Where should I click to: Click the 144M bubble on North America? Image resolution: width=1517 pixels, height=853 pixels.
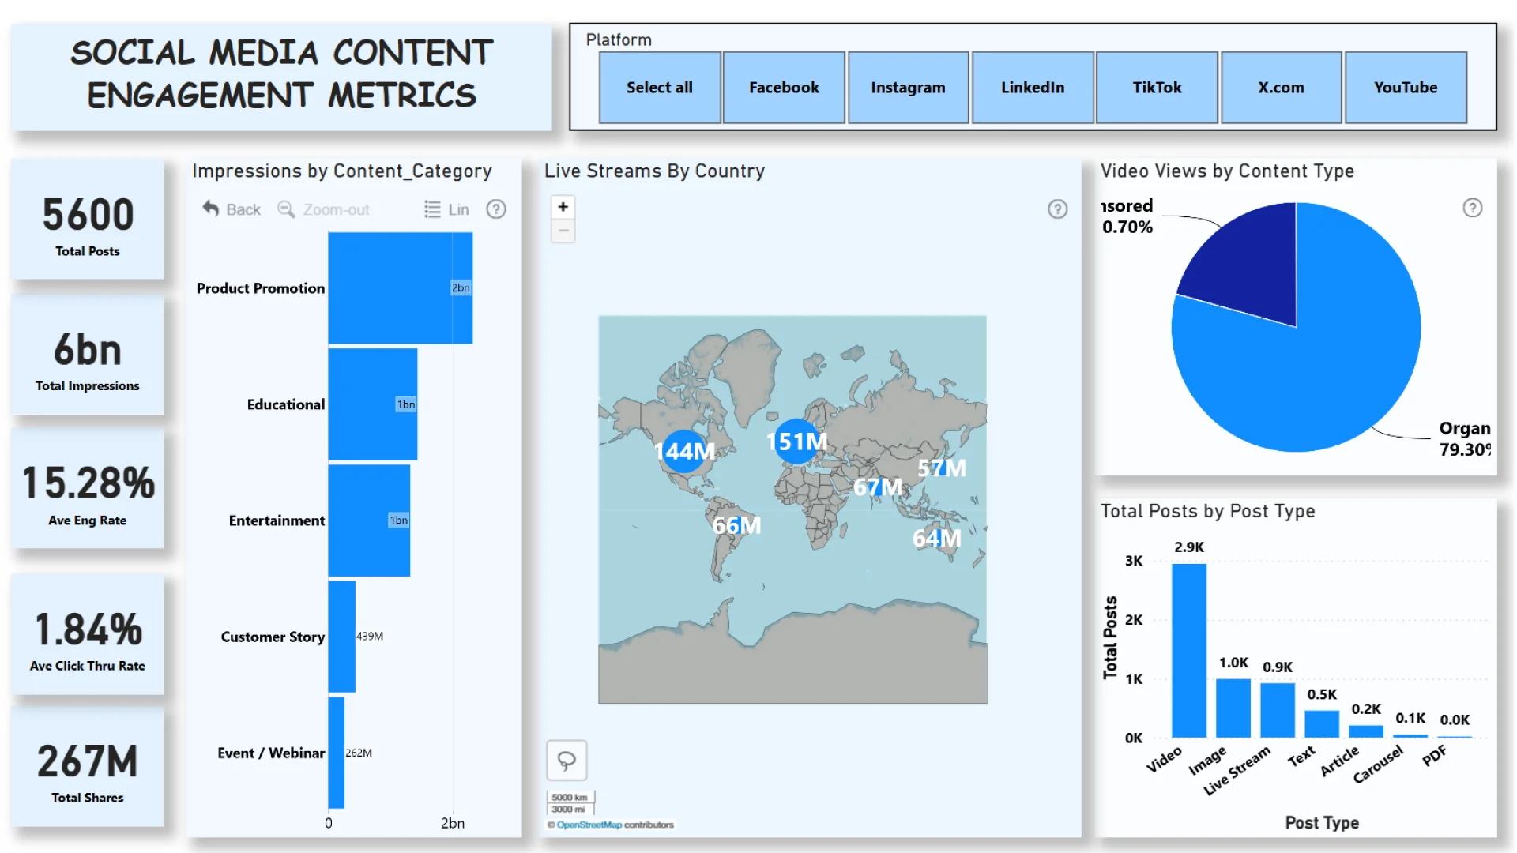coord(684,451)
